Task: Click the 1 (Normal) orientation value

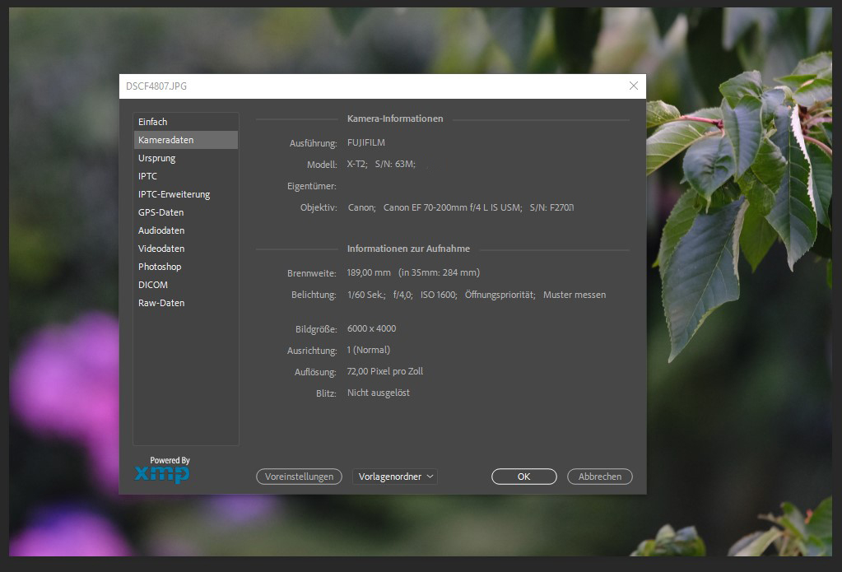Action: coord(369,350)
